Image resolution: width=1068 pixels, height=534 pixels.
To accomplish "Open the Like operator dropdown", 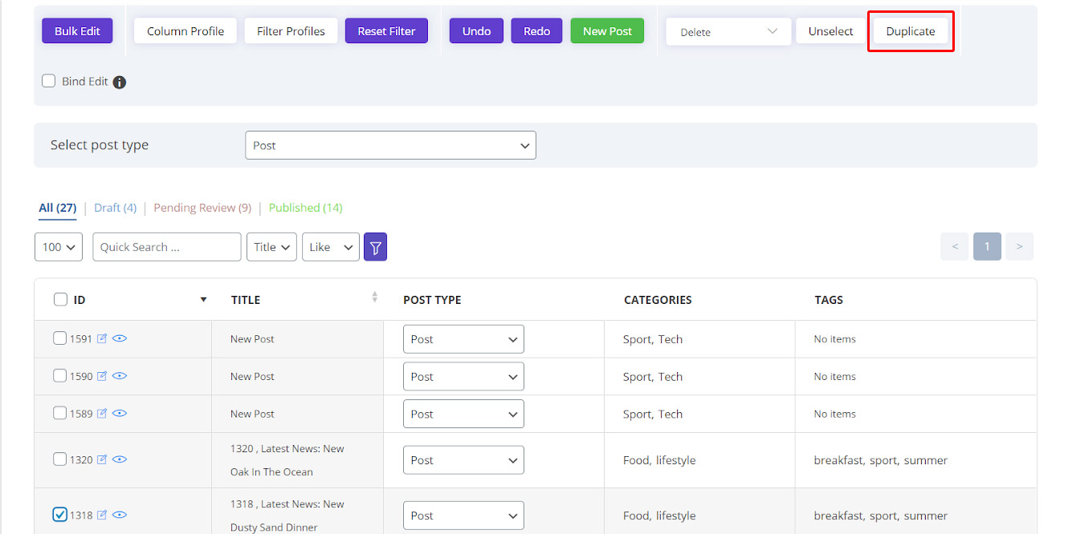I will 331,247.
